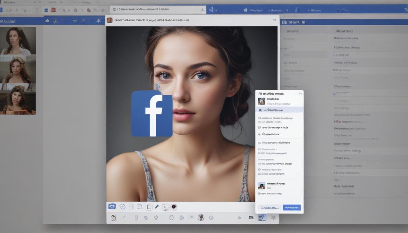Click the blue square icon in top toolbar
408x233 pixels.
point(46,10)
